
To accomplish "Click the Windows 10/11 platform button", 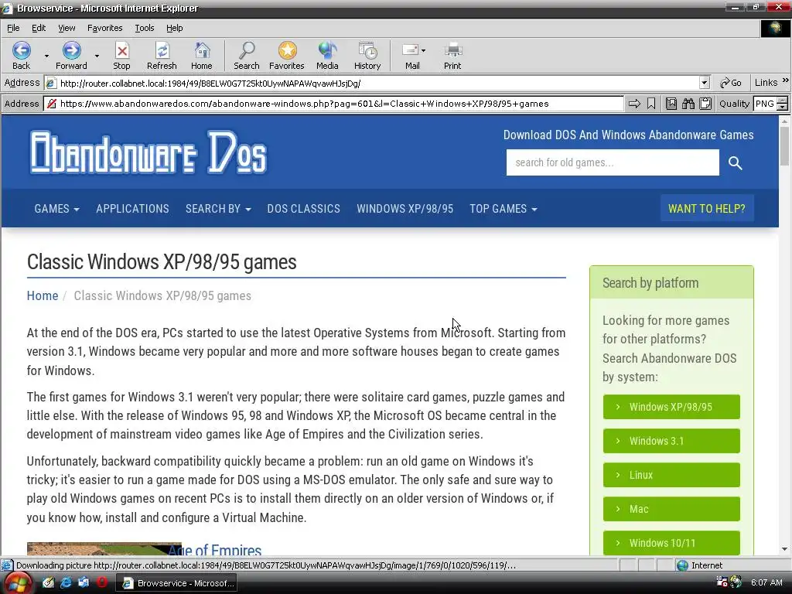I will (671, 543).
